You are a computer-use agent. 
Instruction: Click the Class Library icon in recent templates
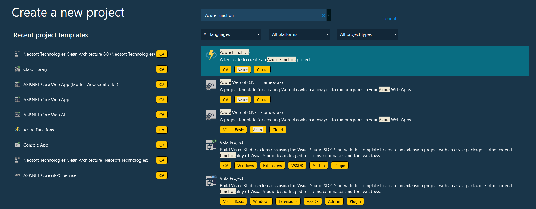tap(18, 69)
